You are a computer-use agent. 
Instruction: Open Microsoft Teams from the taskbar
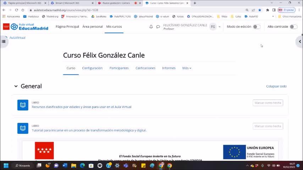(x=126, y=165)
